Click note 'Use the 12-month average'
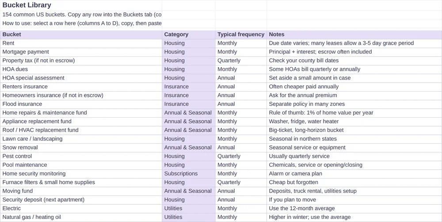This screenshot has width=442, height=222. [x=354, y=208]
